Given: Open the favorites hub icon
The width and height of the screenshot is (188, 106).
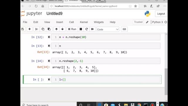Looking at the screenshot, I should tap(145, 6).
